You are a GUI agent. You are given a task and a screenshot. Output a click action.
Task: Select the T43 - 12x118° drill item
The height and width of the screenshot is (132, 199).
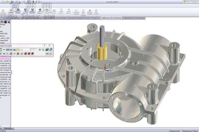click(x=5, y=61)
